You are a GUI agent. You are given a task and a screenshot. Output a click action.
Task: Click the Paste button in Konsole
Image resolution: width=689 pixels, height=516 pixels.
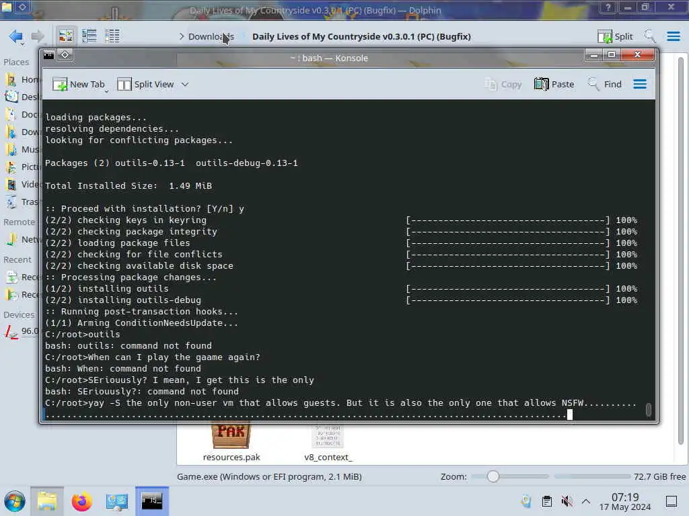(x=554, y=84)
